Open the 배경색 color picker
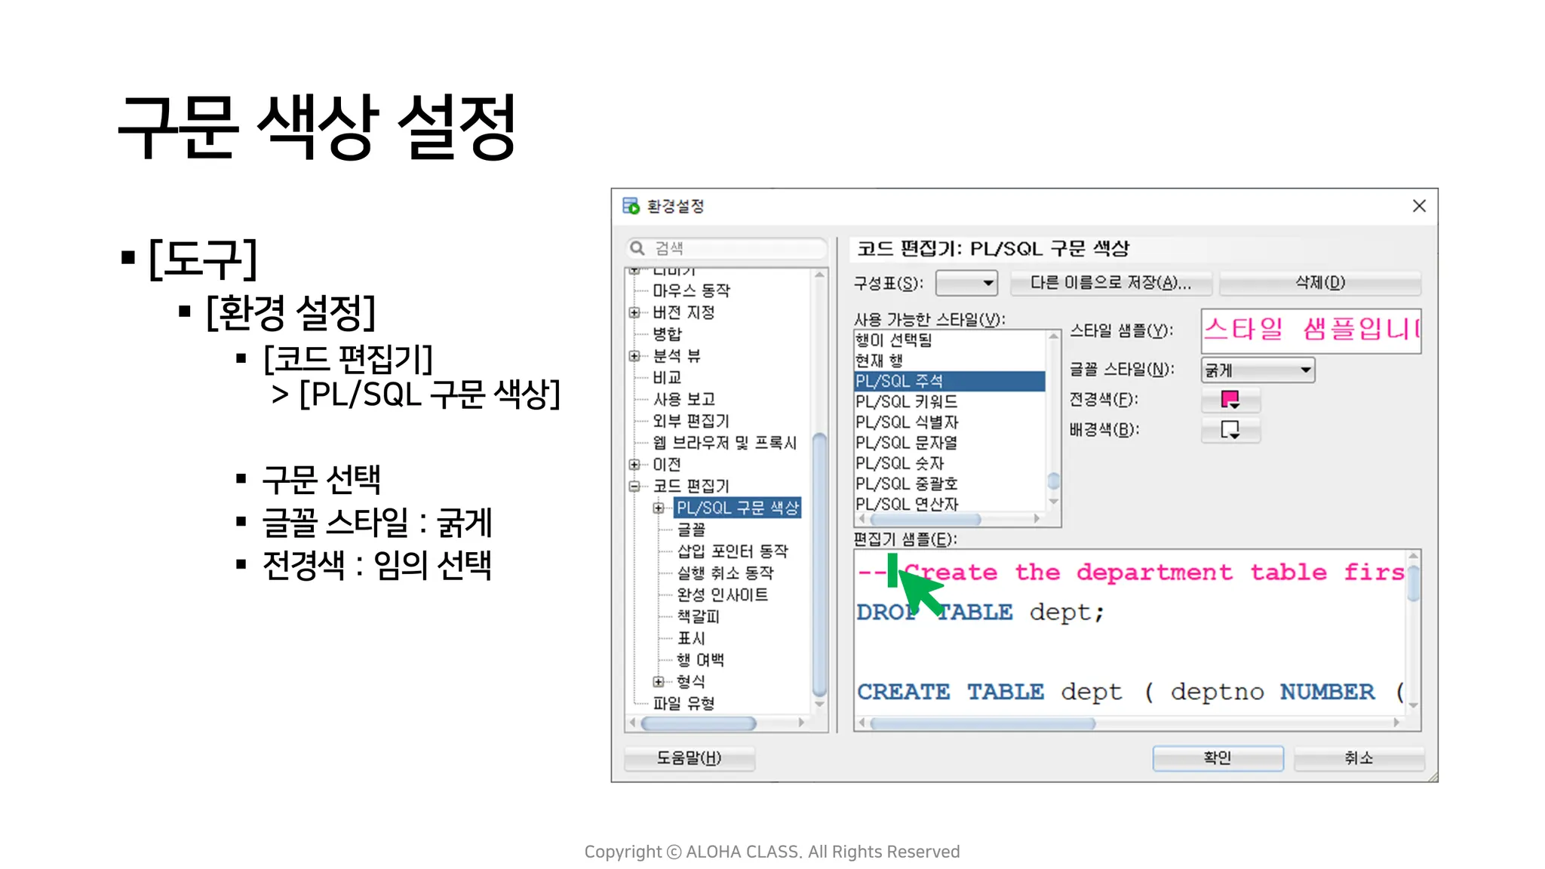This screenshot has width=1545, height=869. (x=1230, y=430)
